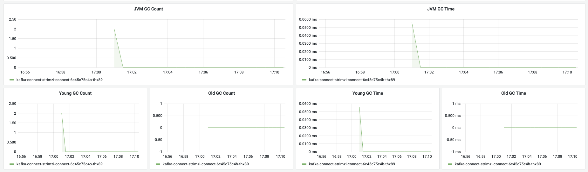Image resolution: width=588 pixels, height=172 pixels.
Task: Click the kafka-connect legend label under Old GC Time
Action: [x=498, y=164]
